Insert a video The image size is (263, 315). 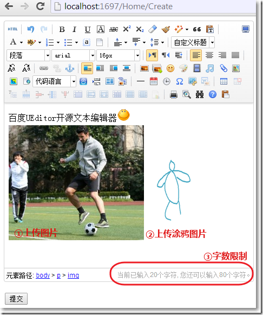(197, 68)
